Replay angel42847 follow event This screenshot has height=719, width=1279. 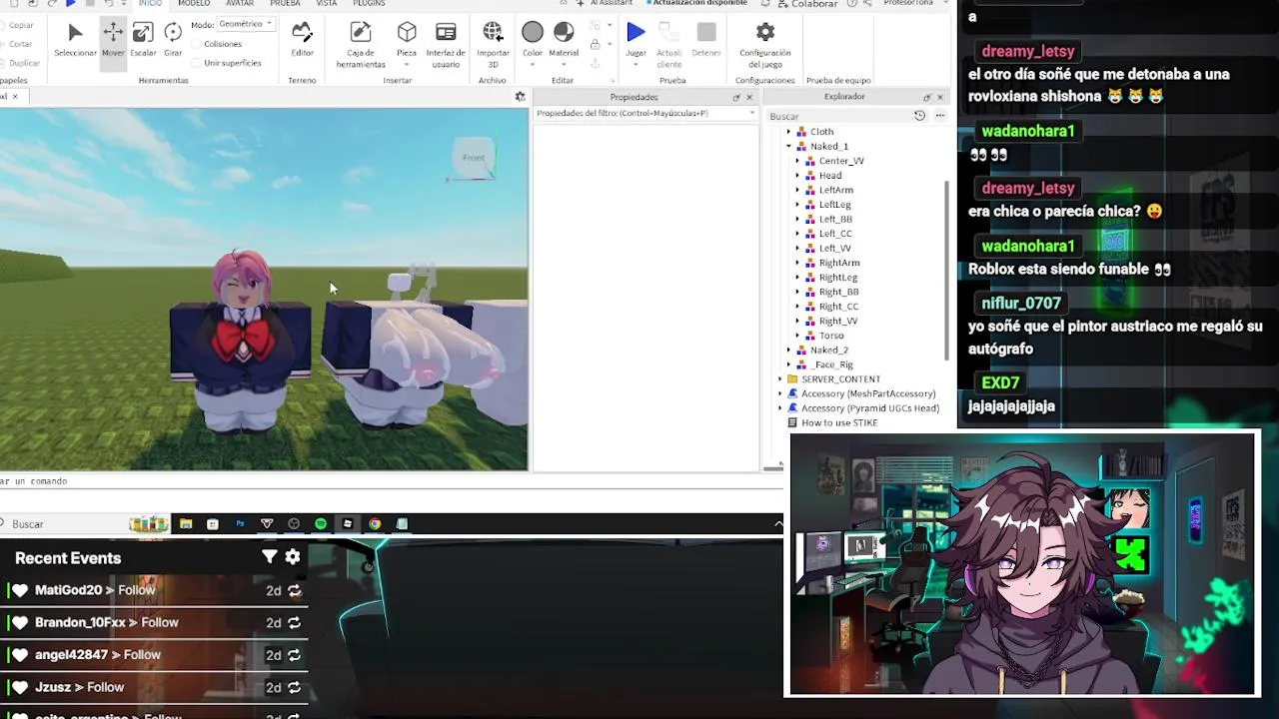click(x=294, y=655)
